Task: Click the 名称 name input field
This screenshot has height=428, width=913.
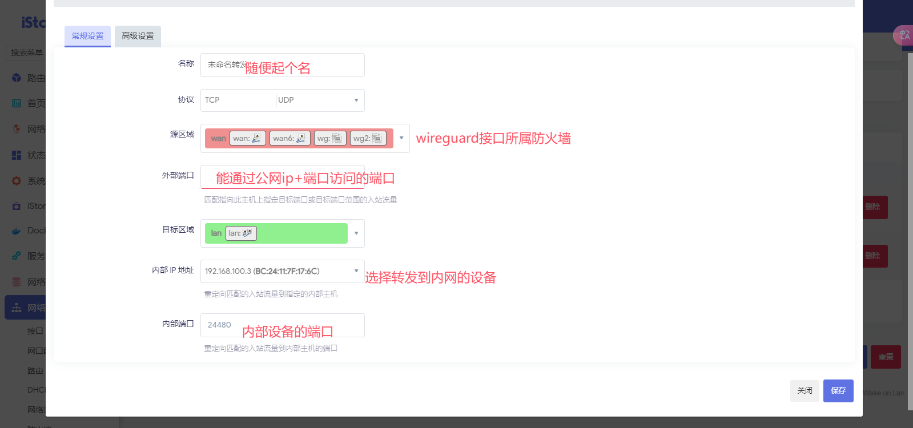Action: click(282, 65)
